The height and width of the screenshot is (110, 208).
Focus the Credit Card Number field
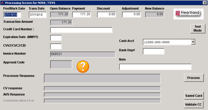tap(81, 30)
